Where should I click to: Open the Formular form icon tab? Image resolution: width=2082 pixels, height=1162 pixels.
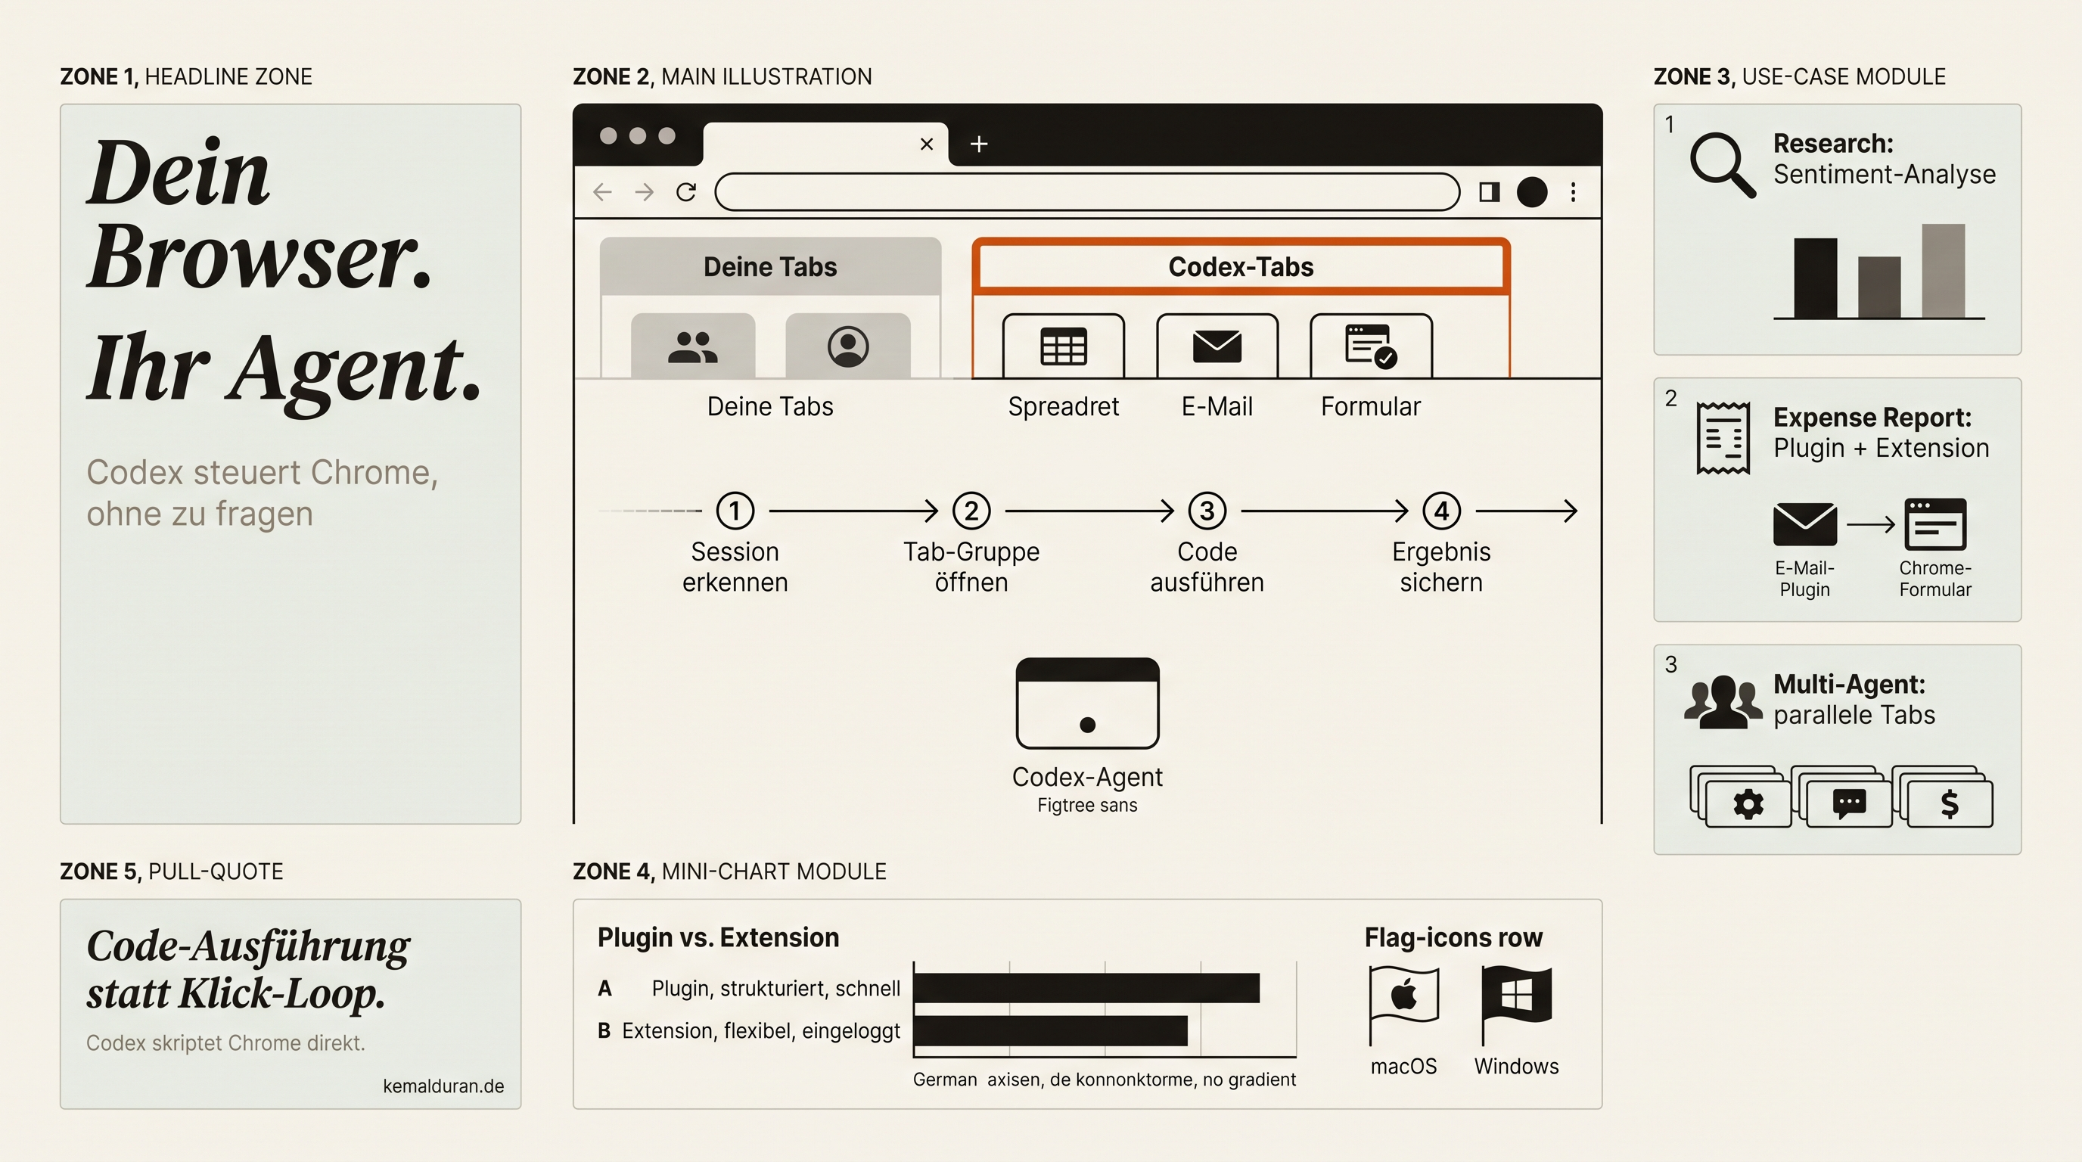click(1371, 346)
